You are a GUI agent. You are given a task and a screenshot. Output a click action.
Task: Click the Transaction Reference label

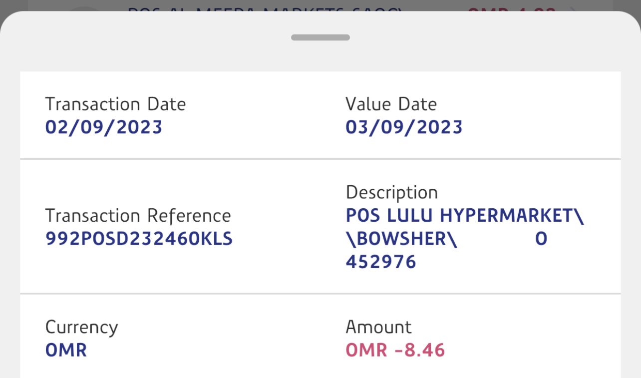click(138, 216)
